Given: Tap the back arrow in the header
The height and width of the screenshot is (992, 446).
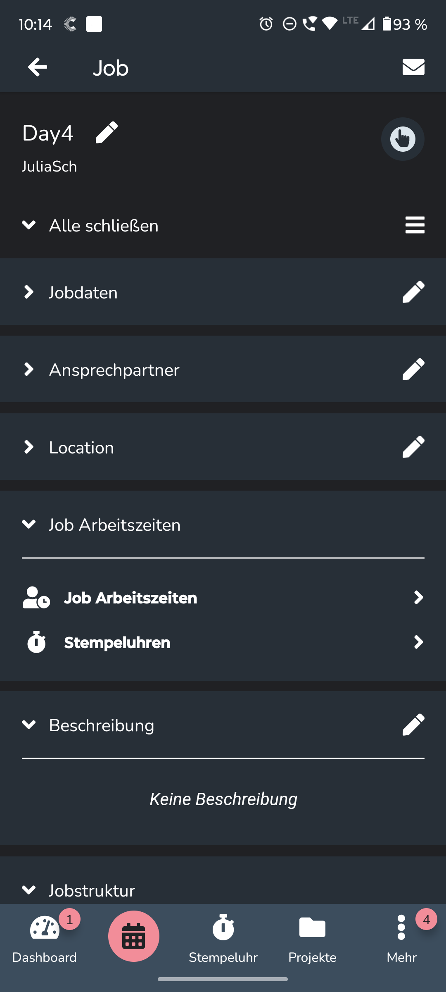Looking at the screenshot, I should click(x=38, y=67).
